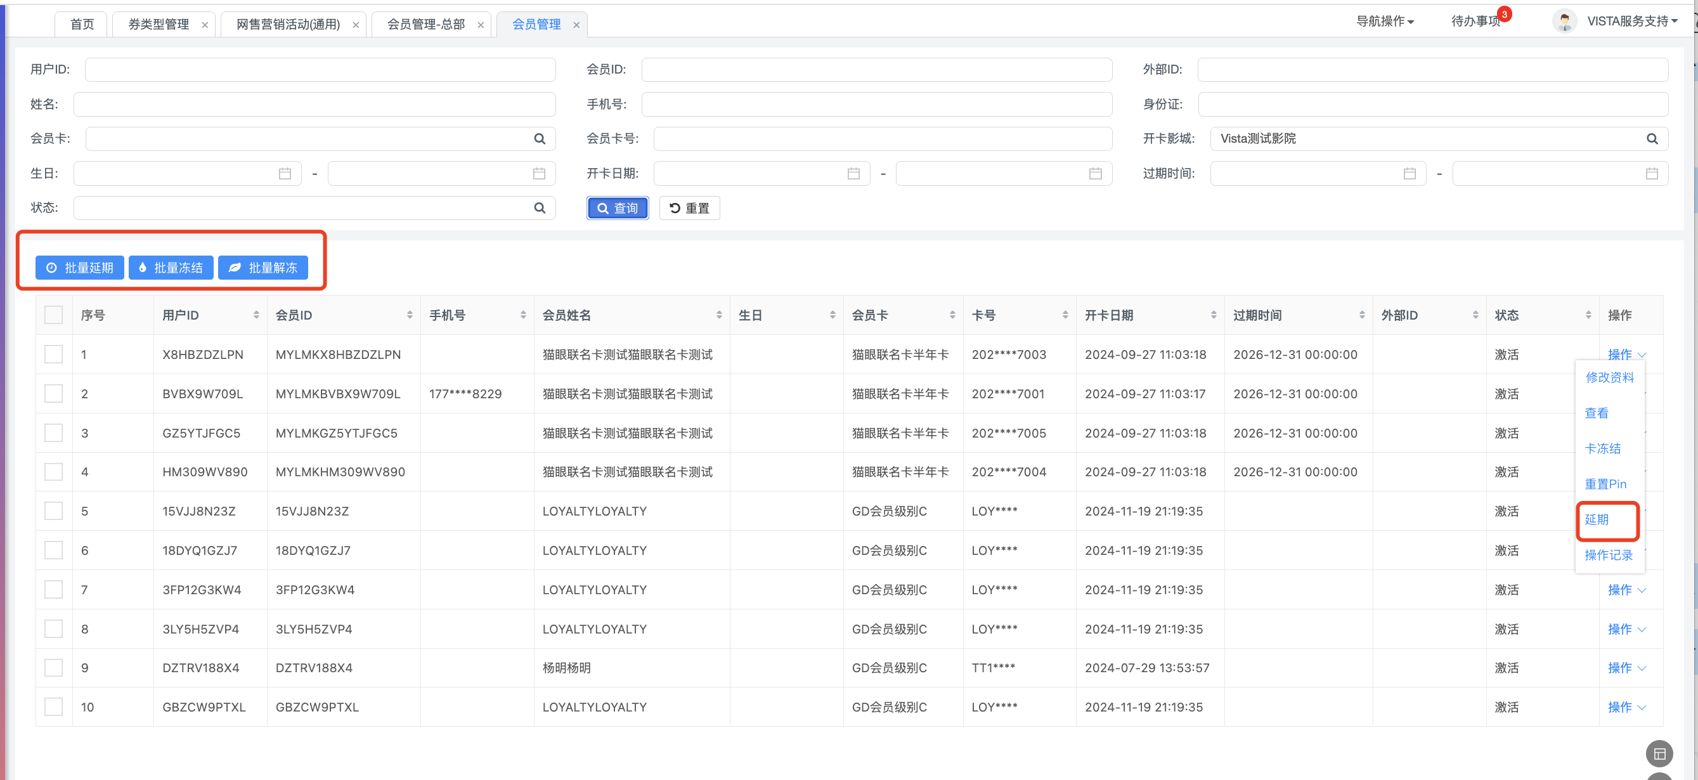
Task: Focus the 手机号 input field
Action: click(877, 104)
